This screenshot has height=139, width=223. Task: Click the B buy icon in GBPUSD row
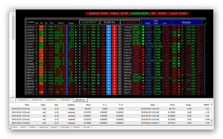coord(109,83)
